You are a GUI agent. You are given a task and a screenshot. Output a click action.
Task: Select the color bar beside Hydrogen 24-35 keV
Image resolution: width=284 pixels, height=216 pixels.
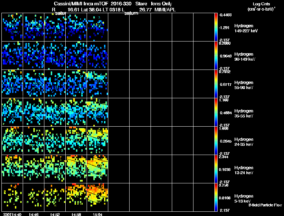(216, 140)
